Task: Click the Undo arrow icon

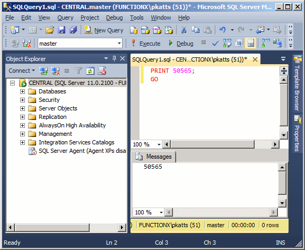Action: tap(223, 30)
